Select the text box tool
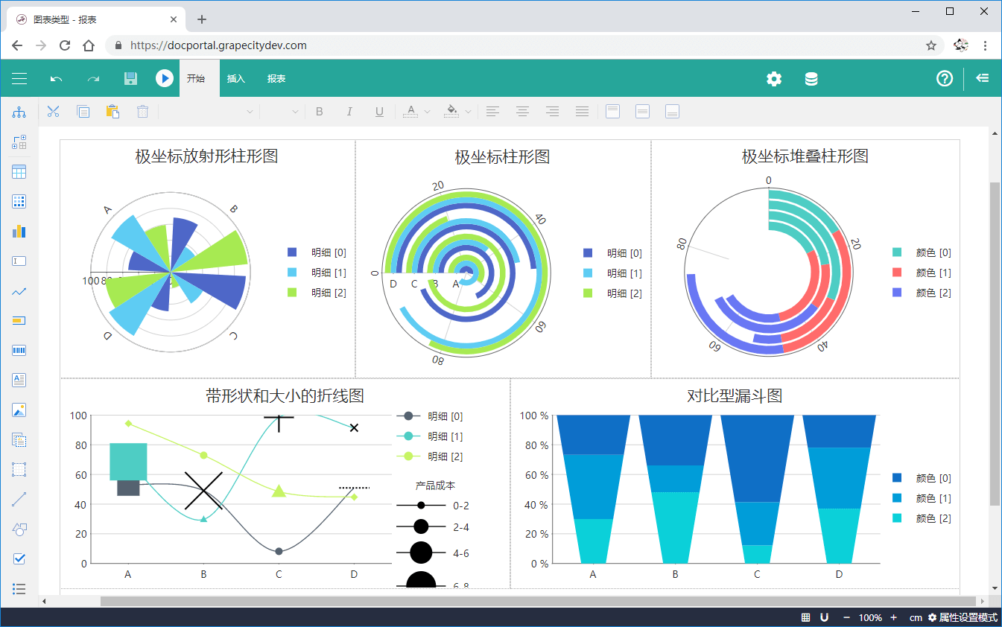Viewport: 1002px width, 627px height. (x=19, y=261)
